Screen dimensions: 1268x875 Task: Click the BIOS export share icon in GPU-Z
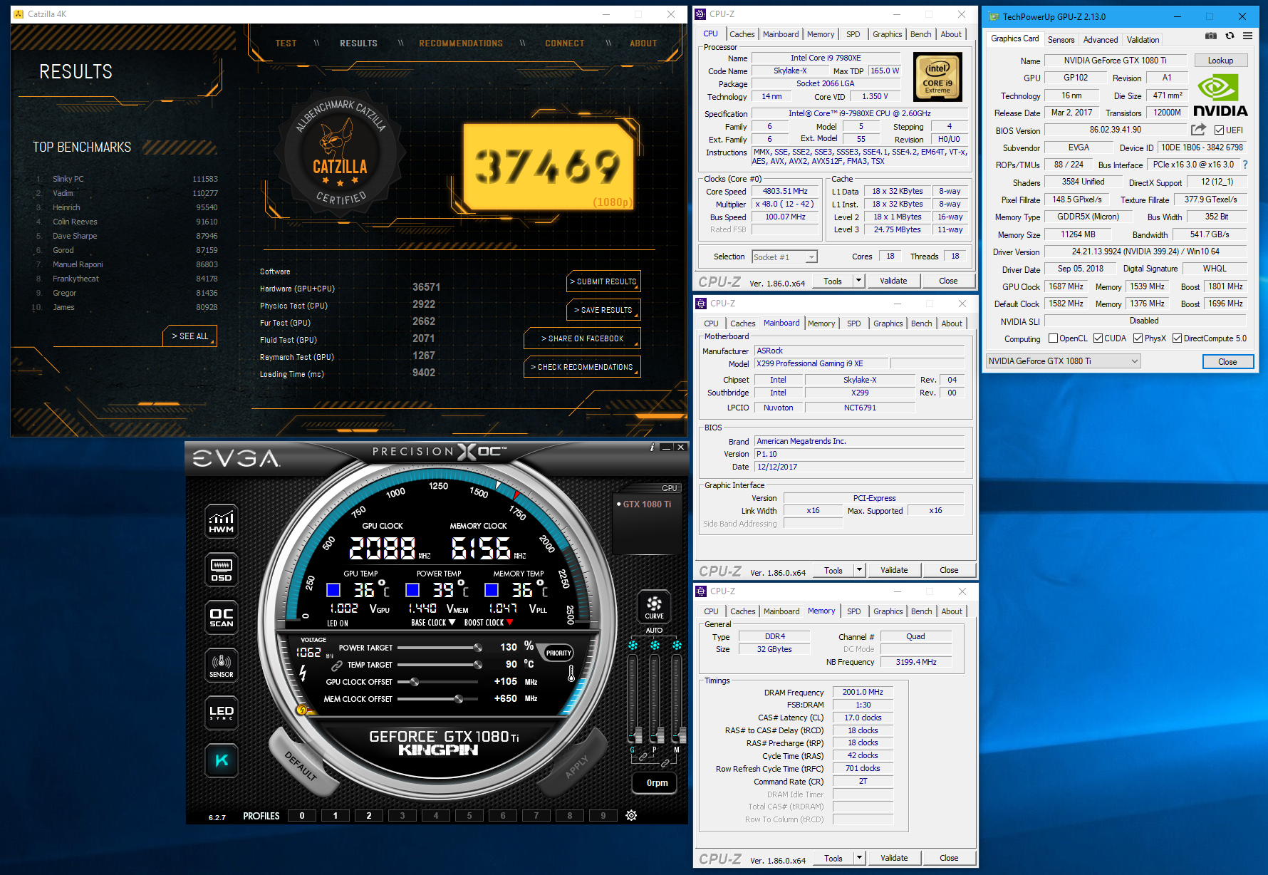pyautogui.click(x=1198, y=130)
